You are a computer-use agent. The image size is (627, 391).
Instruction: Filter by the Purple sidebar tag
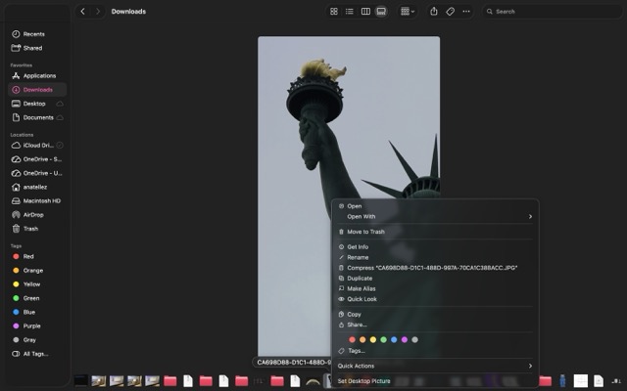[x=37, y=326]
